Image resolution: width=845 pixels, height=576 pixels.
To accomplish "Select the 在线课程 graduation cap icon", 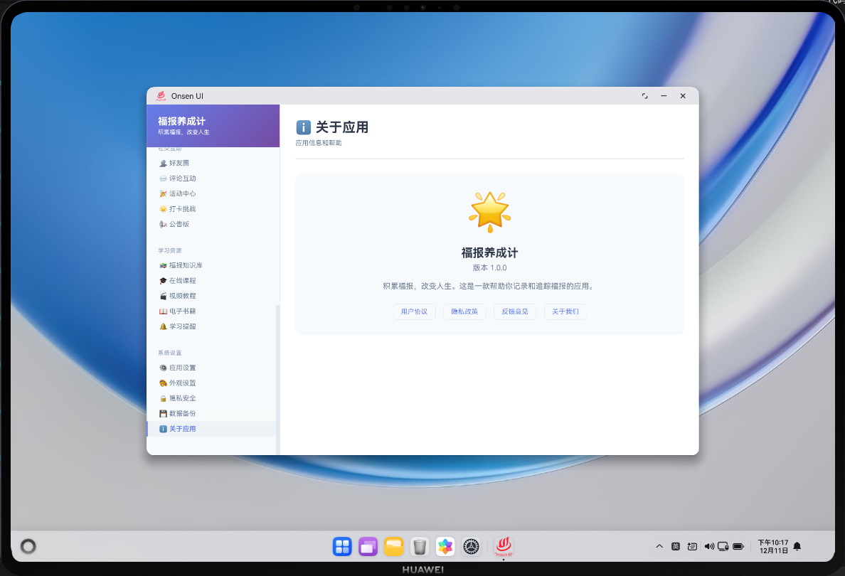I will click(162, 280).
